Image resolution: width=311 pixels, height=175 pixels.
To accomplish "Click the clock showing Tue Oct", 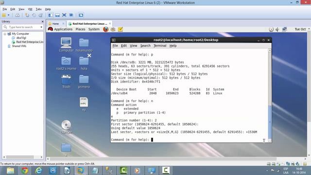I will click(x=300, y=29).
